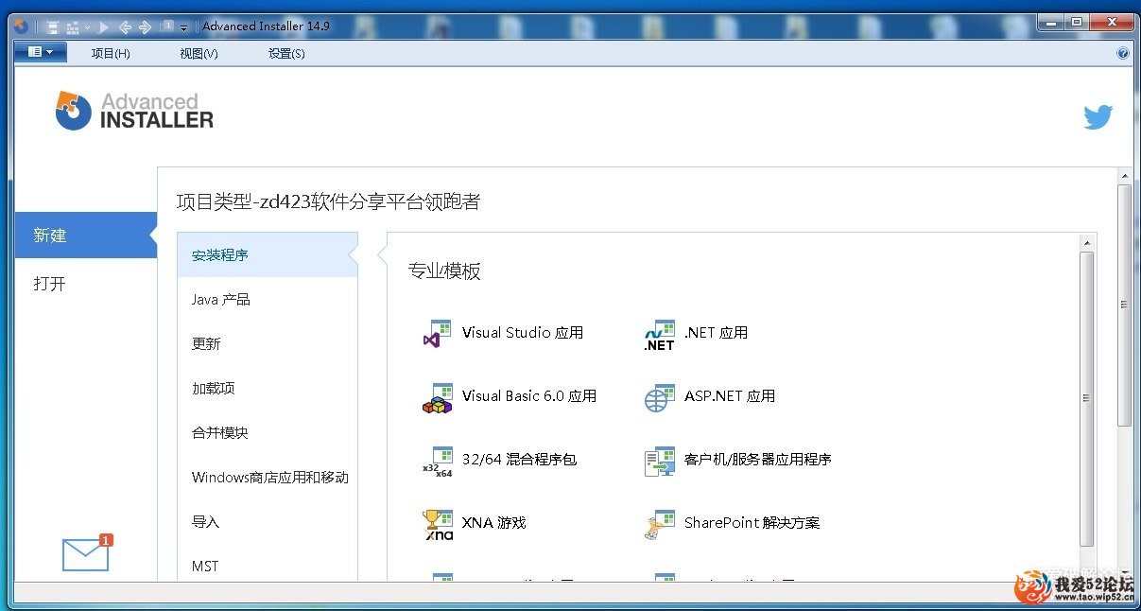Choose the 客户机/服务器应用程序 label
1141x611 pixels.
tap(758, 460)
